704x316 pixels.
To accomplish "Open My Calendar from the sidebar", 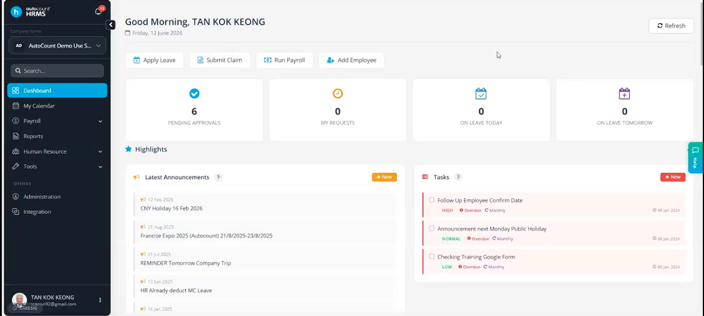I will (x=57, y=106).
